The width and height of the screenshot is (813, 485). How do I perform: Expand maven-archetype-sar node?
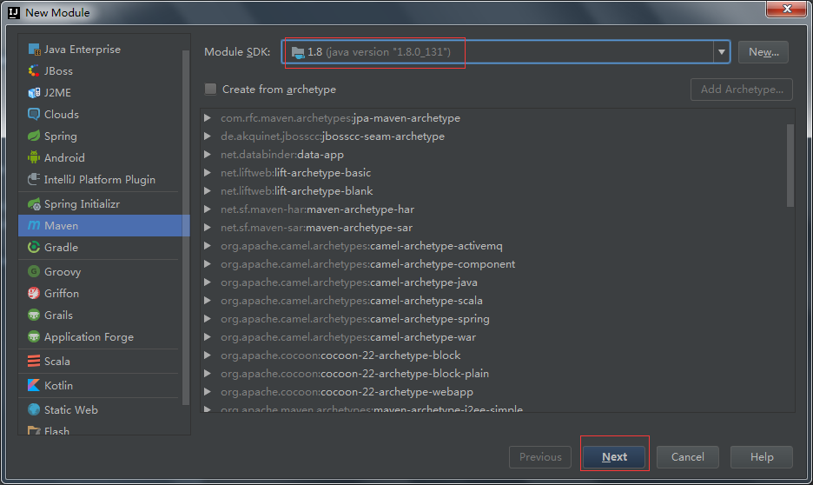[x=208, y=227]
